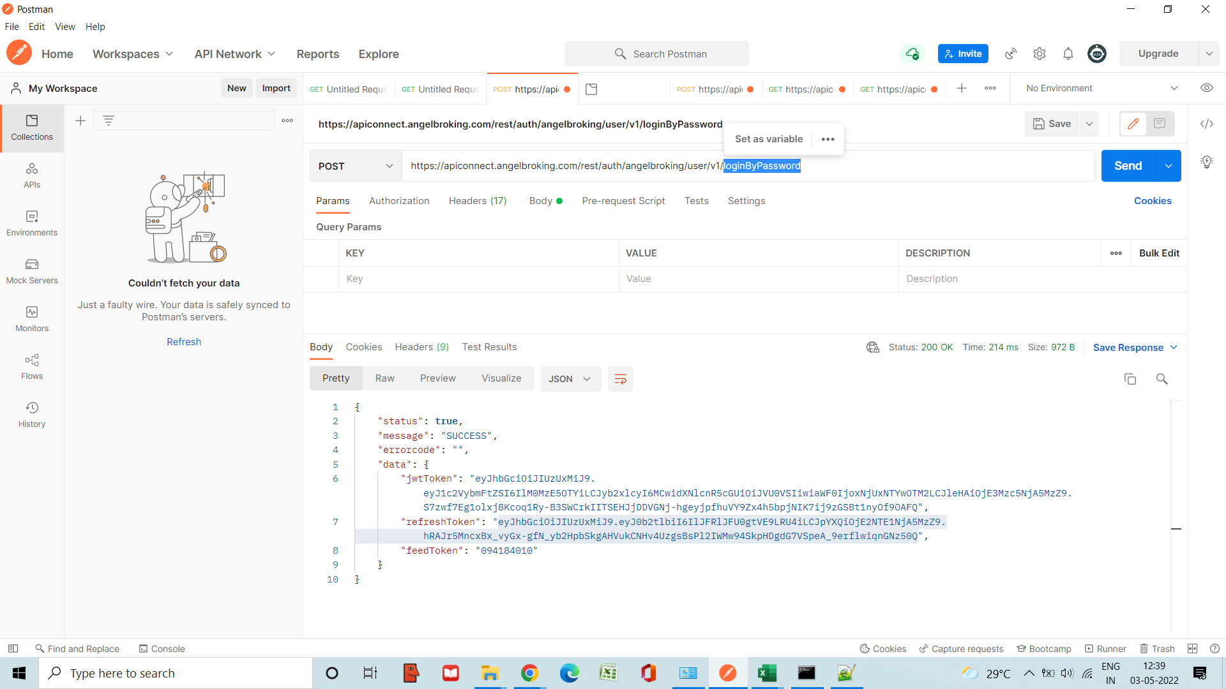Open the capture requests satellite icon in header

(x=1011, y=54)
